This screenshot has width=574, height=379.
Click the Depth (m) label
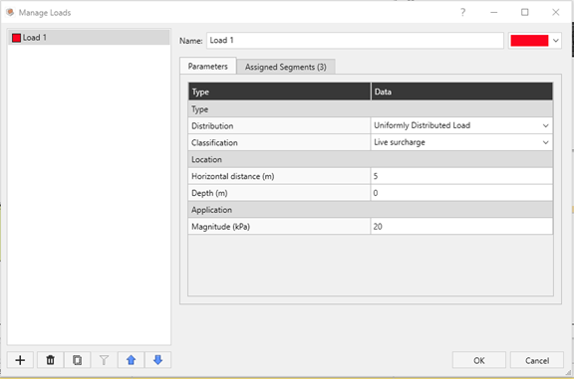tap(209, 193)
